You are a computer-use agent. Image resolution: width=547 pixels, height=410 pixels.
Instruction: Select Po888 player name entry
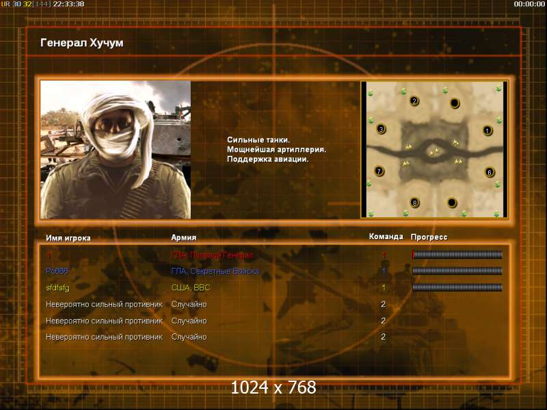point(57,271)
